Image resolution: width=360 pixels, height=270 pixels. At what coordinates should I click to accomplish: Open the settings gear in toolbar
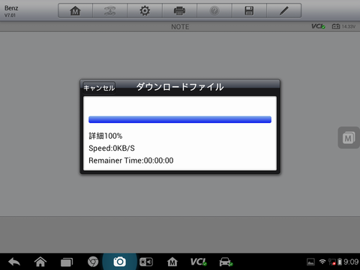(x=145, y=10)
